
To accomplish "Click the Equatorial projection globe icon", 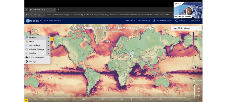I will [x=194, y=81].
